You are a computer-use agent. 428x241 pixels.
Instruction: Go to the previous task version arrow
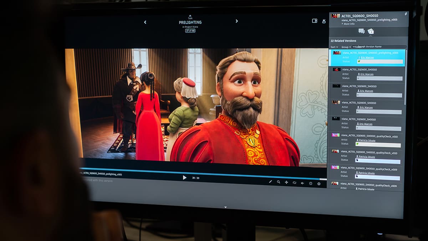click(145, 22)
